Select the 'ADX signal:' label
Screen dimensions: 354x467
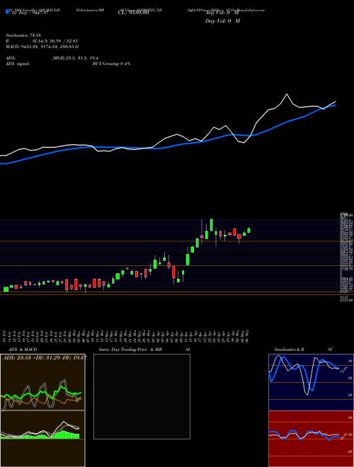click(x=18, y=64)
